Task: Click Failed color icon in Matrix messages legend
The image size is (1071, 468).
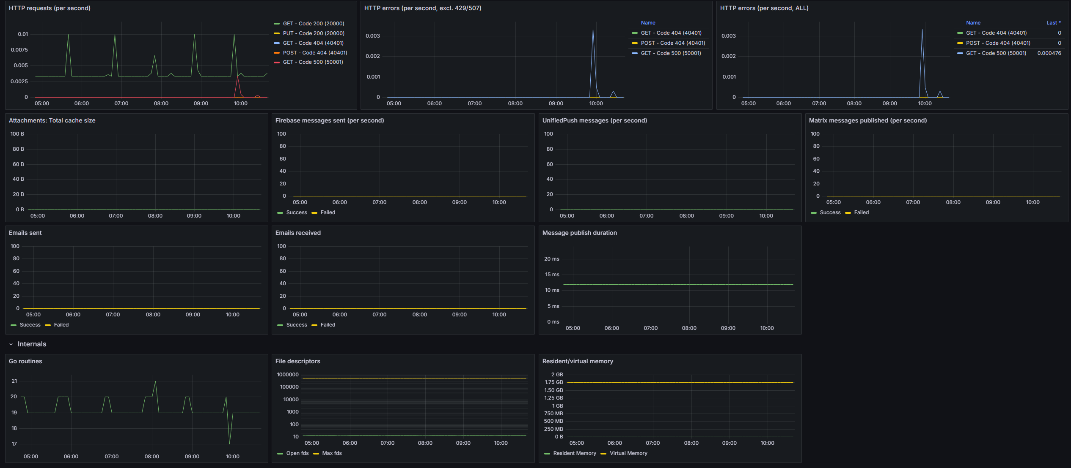Action: pyautogui.click(x=848, y=213)
